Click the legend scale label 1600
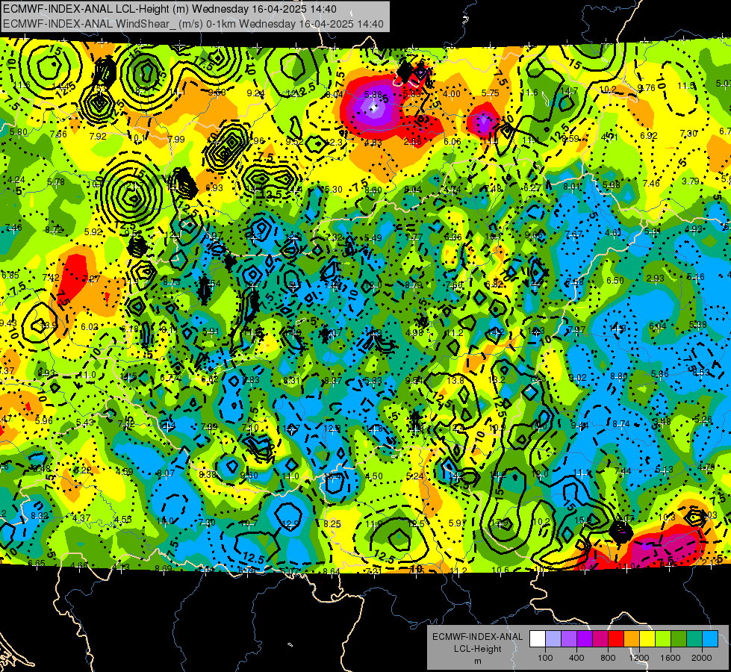The image size is (731, 672). [x=671, y=658]
